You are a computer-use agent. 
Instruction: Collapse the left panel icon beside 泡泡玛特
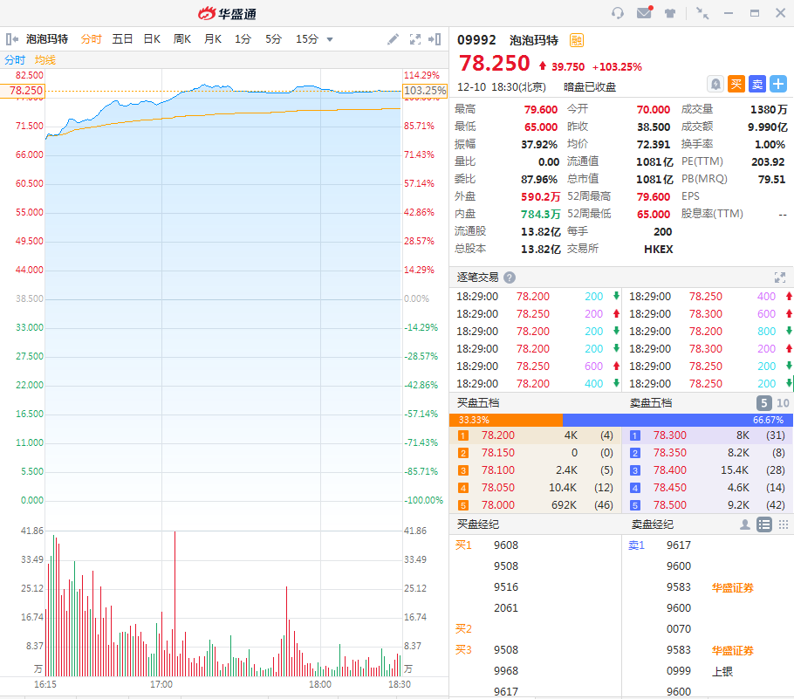point(11,39)
